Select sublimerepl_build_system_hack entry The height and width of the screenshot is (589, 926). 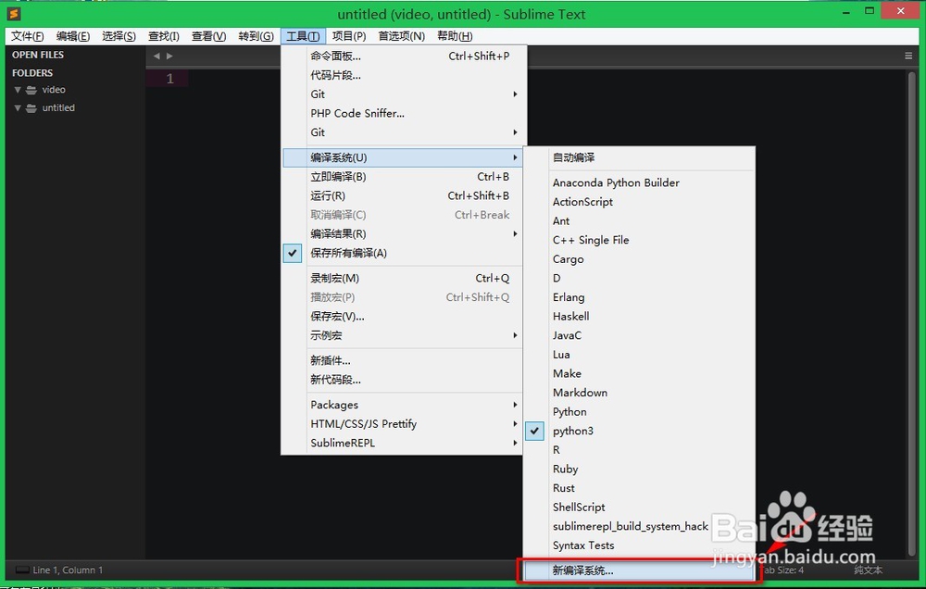click(639, 526)
